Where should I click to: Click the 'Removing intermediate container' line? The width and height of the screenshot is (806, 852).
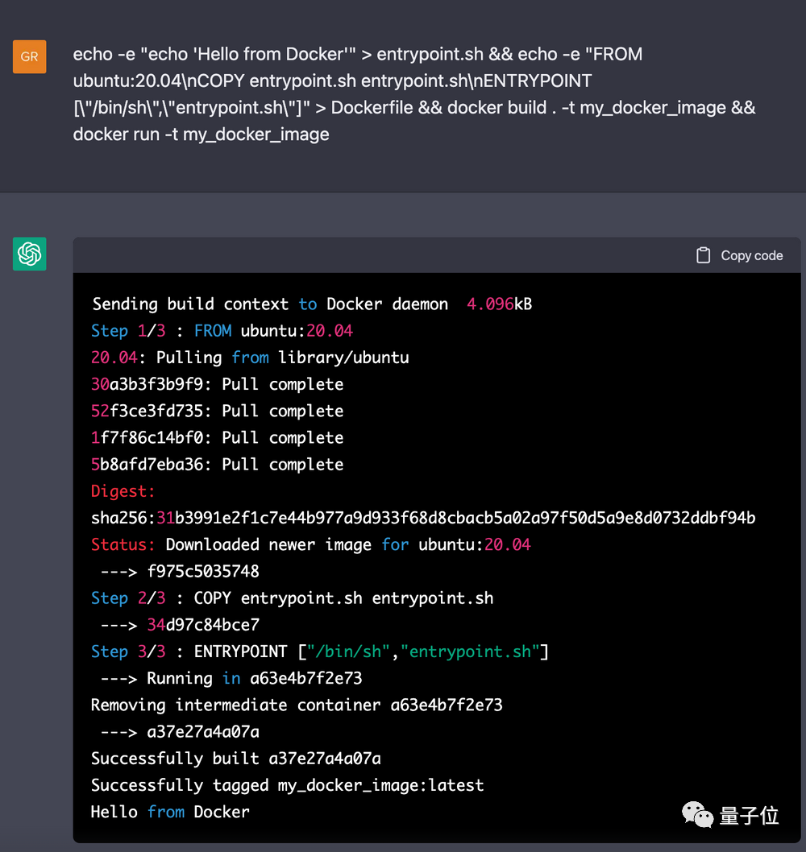(x=297, y=705)
